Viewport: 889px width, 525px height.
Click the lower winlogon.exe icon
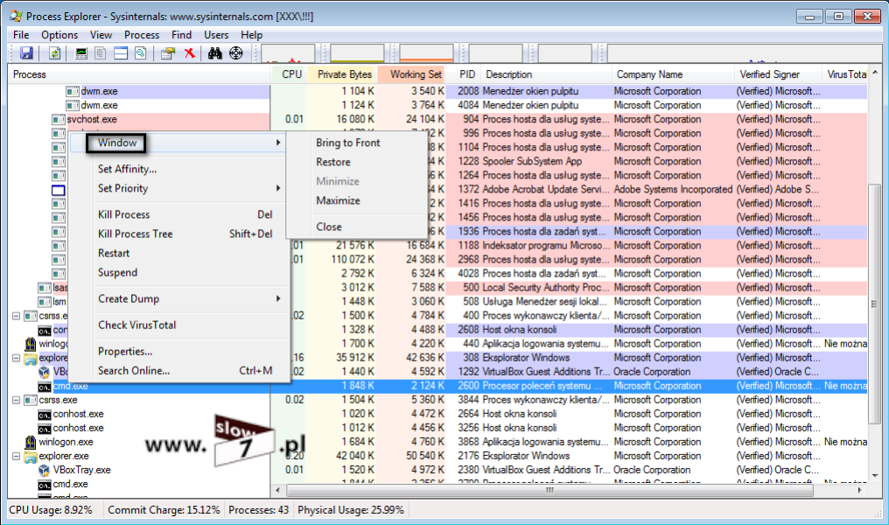coord(31,442)
